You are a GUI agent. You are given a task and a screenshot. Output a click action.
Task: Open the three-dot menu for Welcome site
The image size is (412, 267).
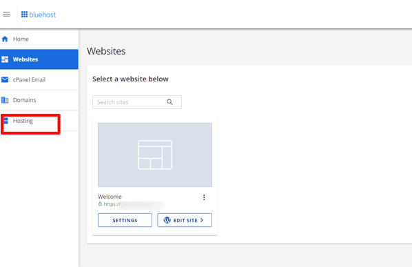point(204,197)
